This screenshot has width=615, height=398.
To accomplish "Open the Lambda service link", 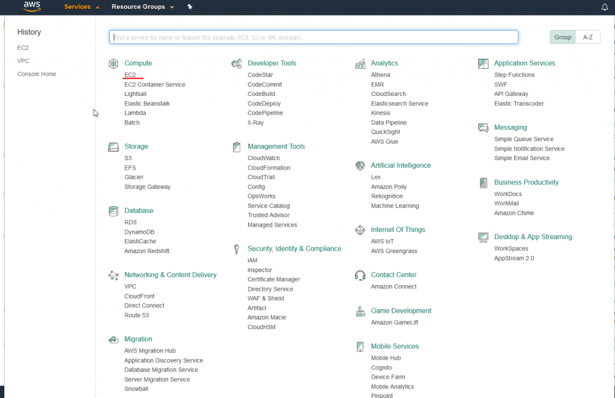I will pos(135,113).
